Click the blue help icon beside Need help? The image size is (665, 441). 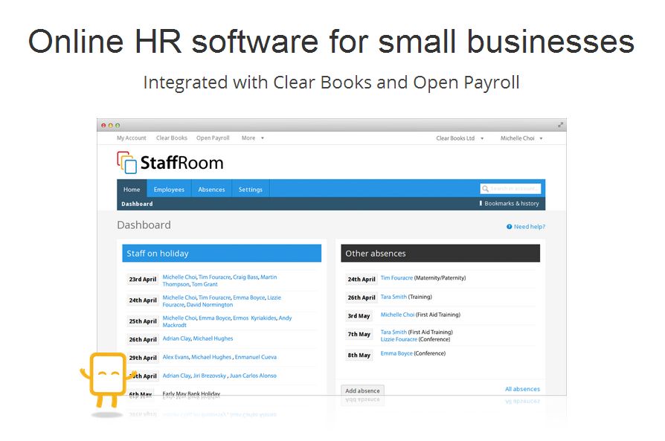pyautogui.click(x=509, y=227)
